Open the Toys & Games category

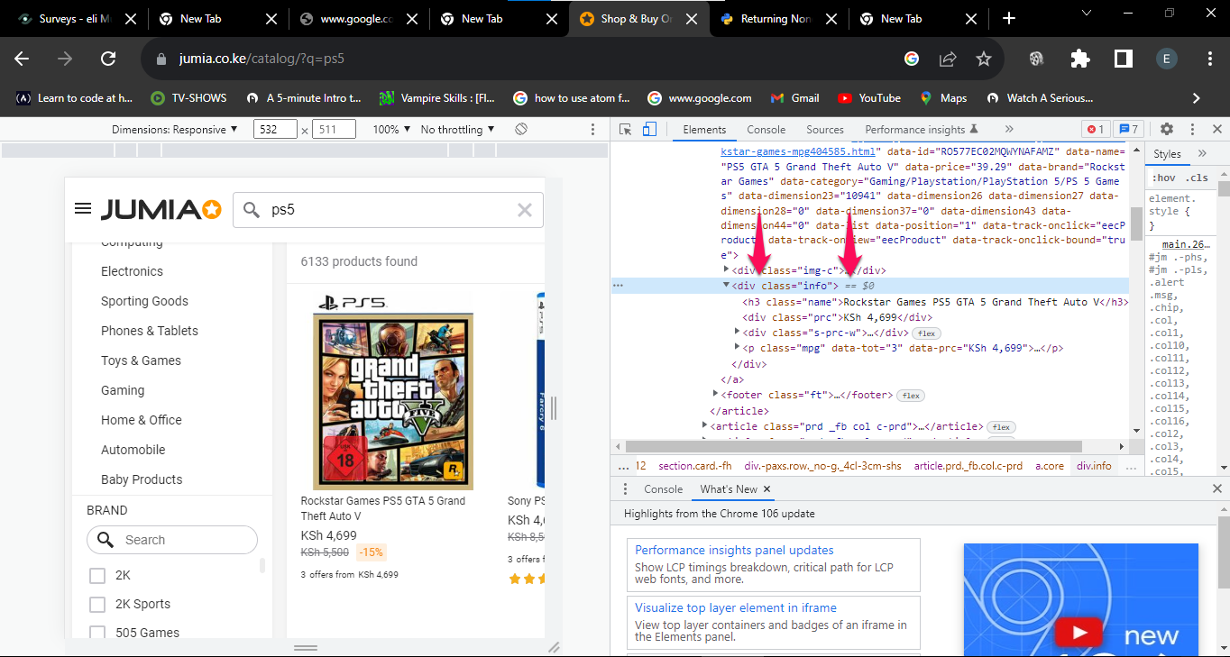[x=141, y=360]
